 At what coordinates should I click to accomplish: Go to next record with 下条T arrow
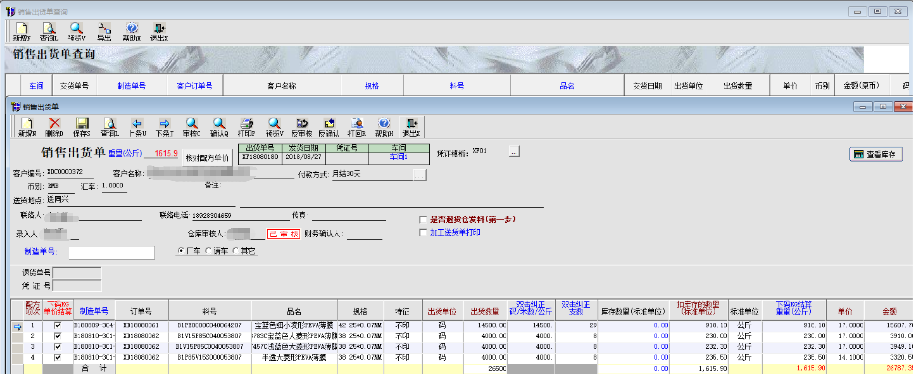point(165,127)
